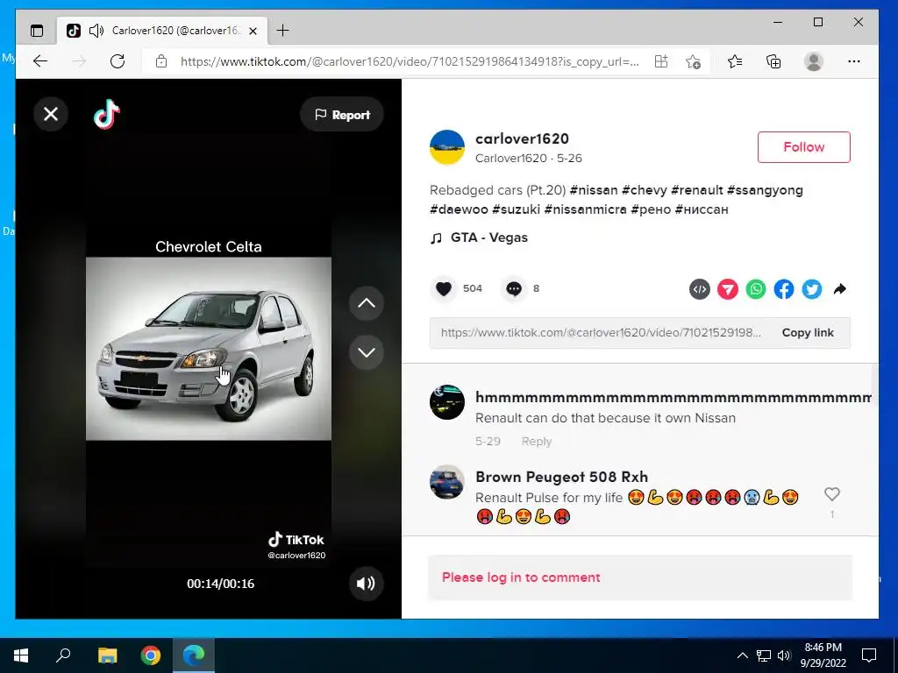The image size is (898, 673).
Task: Follow carlover1620
Action: coord(803,147)
